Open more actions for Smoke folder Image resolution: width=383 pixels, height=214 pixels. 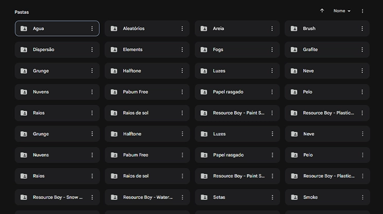(x=362, y=197)
